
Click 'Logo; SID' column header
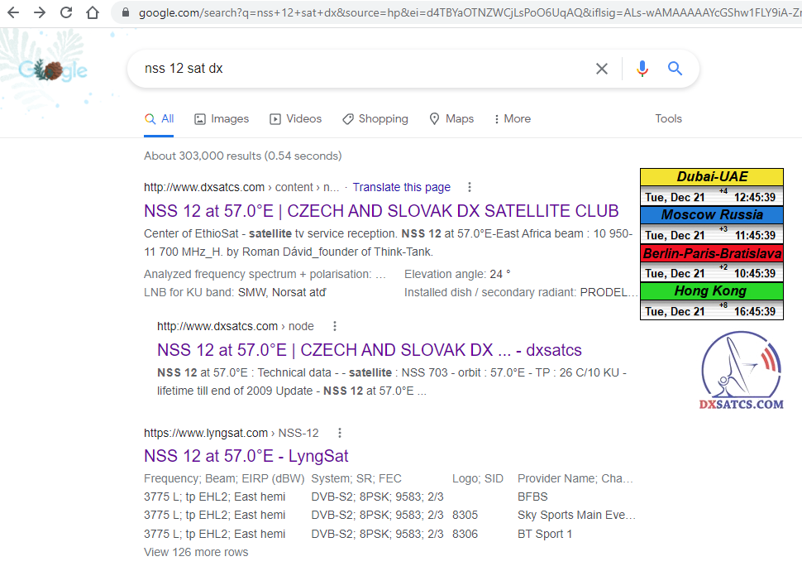coord(478,478)
